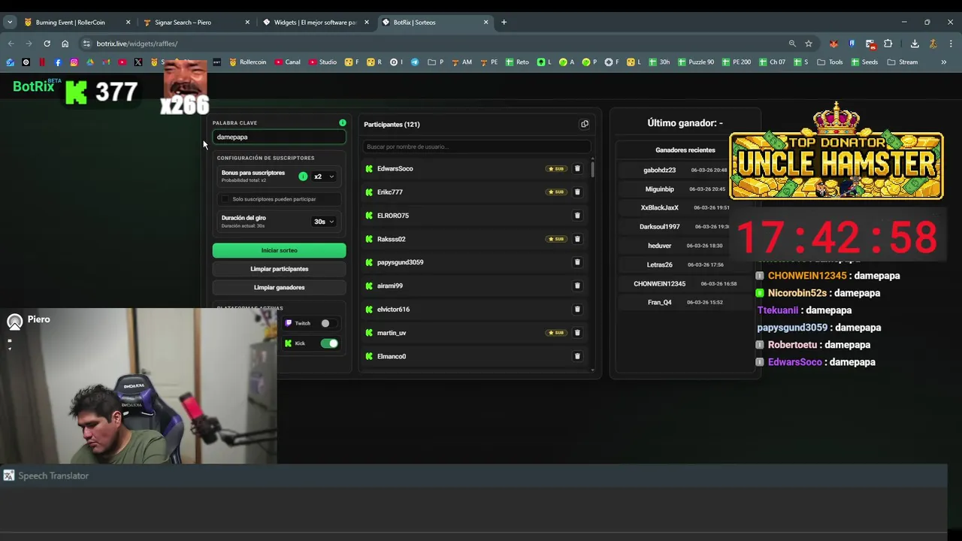Click the Palabra Clave keyword field

[x=279, y=137]
